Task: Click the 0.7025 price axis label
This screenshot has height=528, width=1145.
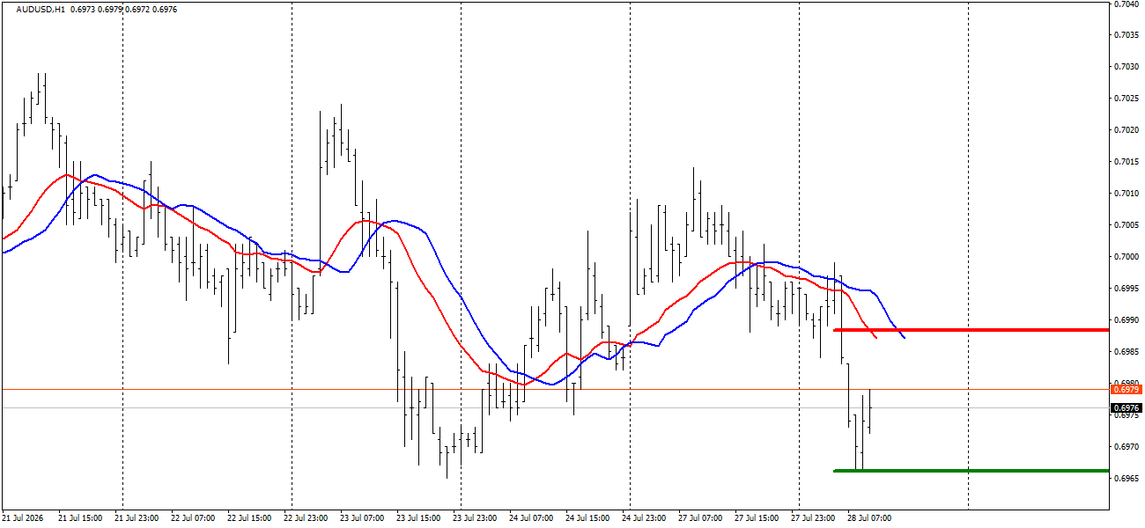Action: pos(1128,99)
